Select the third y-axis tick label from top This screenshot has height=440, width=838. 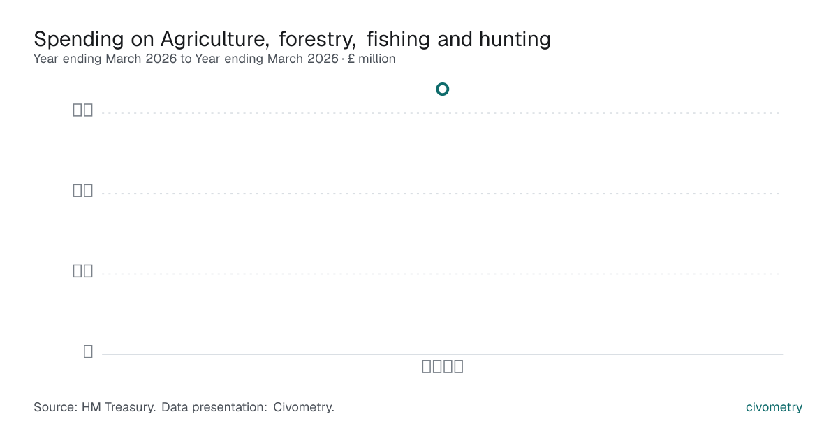pyautogui.click(x=83, y=270)
